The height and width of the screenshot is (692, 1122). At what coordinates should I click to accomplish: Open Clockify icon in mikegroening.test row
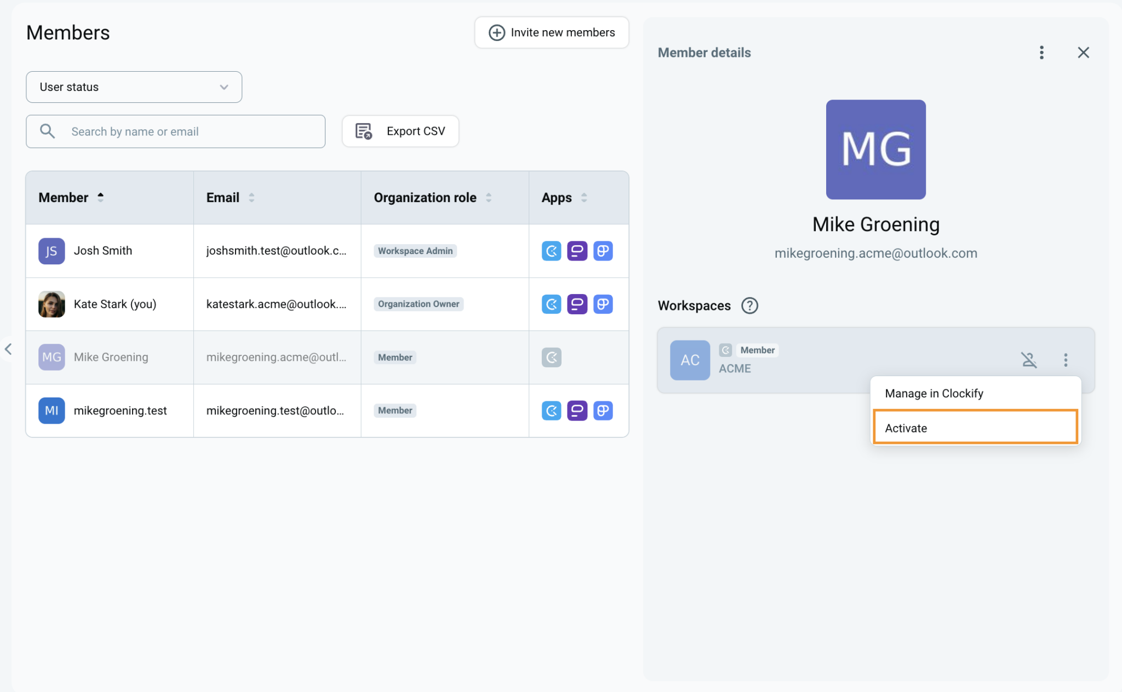point(551,411)
